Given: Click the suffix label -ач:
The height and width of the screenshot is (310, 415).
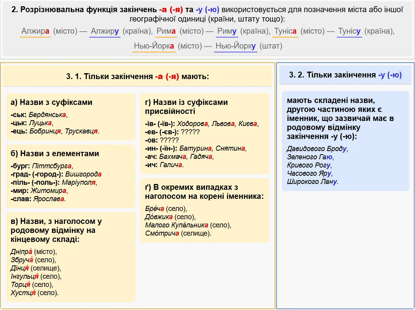Looking at the screenshot, I should pyautogui.click(x=151, y=157).
